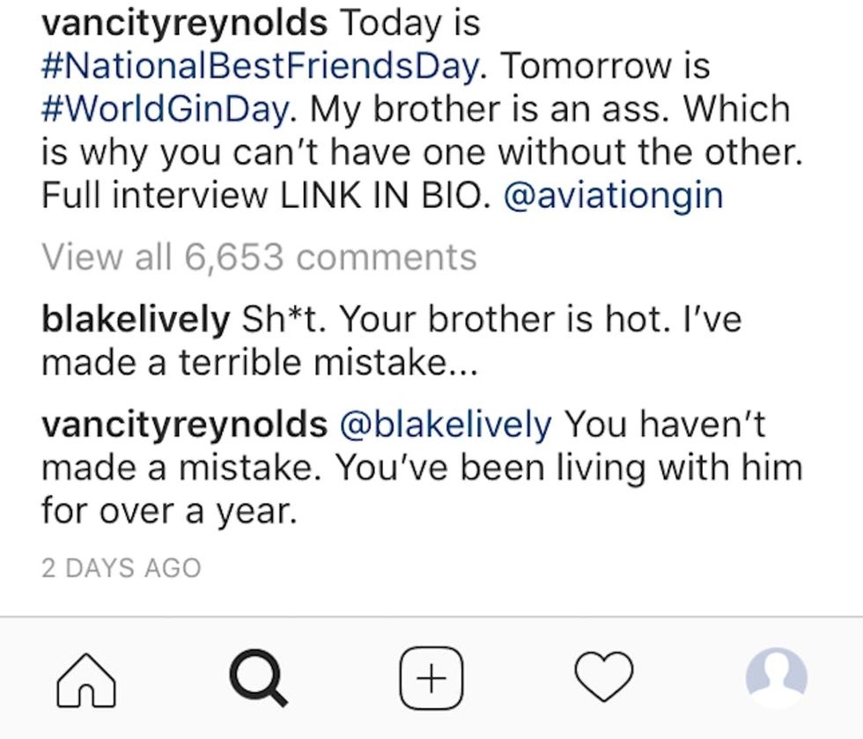863x739 pixels.
Task: Open the #WorldGinDay hashtag
Action: pos(165,108)
